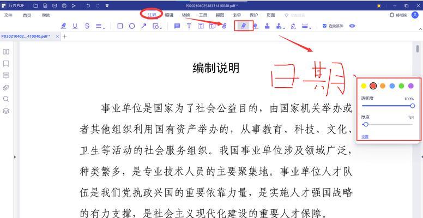Open the 表单 ribbon tab
The width and height of the screenshot is (423, 218).
(x=237, y=15)
